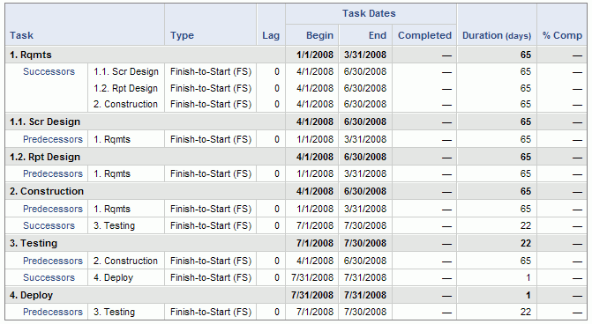Select the 1. Rqmts task row
Viewport: 592px width, 324px height.
point(296,55)
